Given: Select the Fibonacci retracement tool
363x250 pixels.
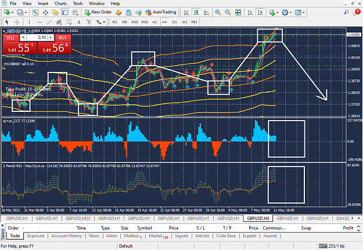Looking at the screenshot, I should [69, 22].
